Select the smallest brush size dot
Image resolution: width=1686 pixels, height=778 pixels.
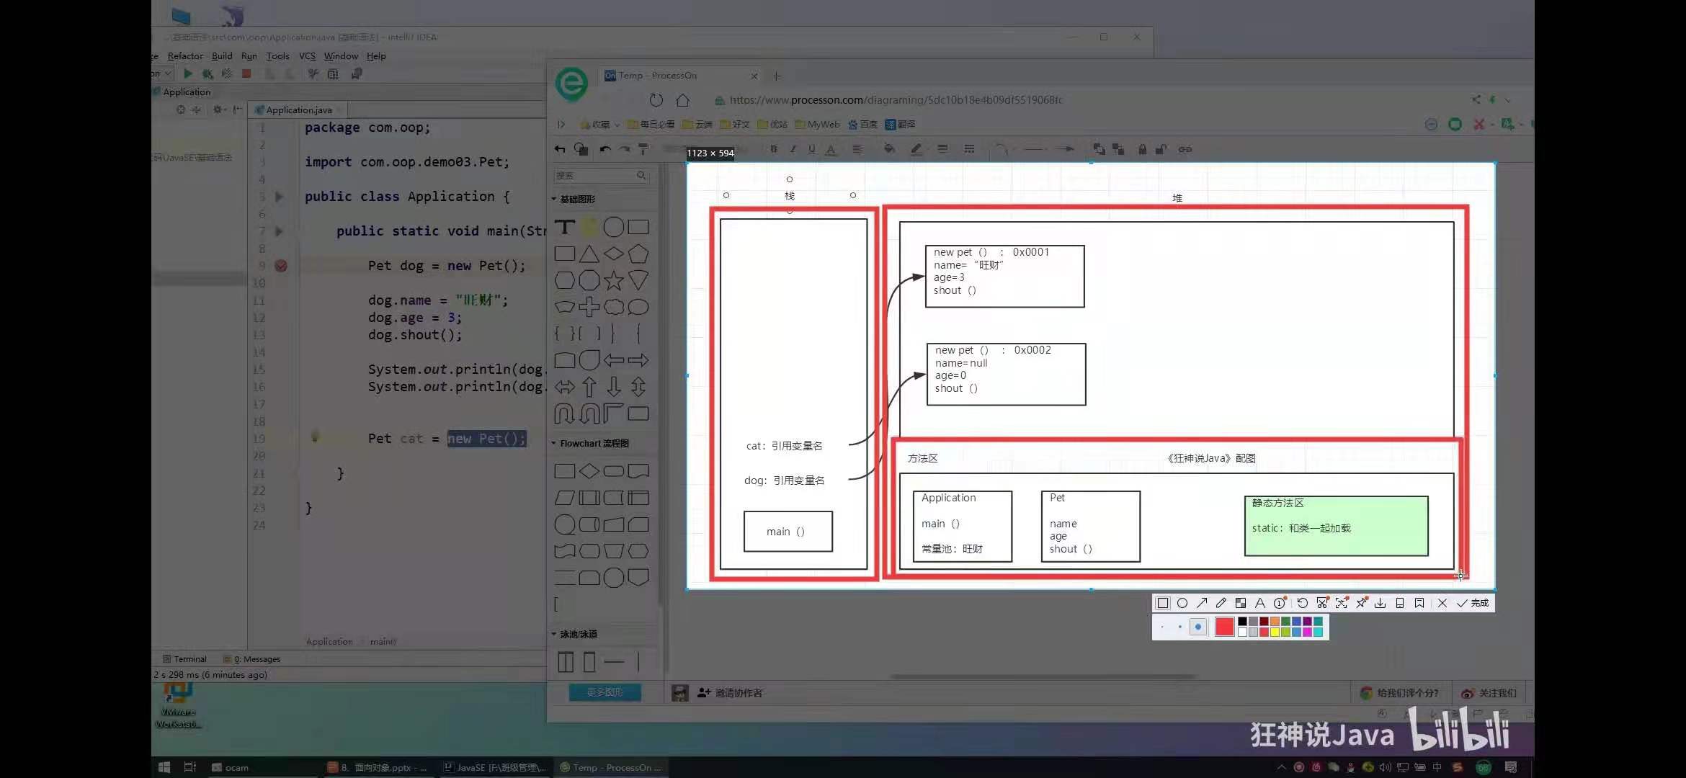[1162, 627]
